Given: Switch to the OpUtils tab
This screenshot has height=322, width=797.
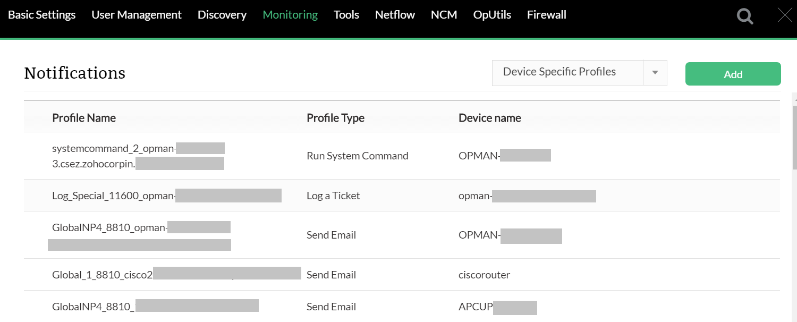Looking at the screenshot, I should point(492,15).
